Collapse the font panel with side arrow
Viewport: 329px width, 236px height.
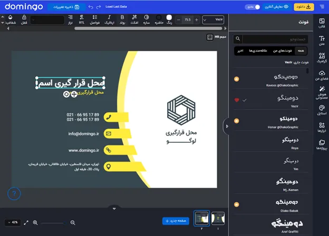coord(226,126)
